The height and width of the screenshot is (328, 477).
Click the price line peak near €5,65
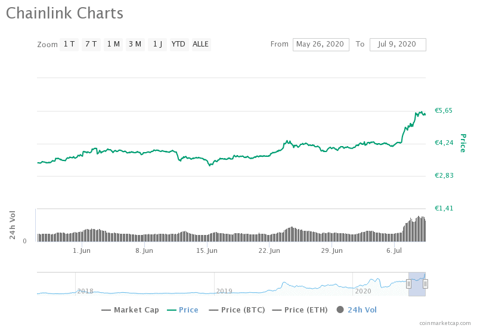pos(421,112)
